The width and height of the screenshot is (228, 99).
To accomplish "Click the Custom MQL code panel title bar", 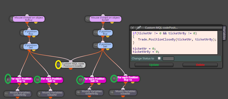I will coord(176,28).
